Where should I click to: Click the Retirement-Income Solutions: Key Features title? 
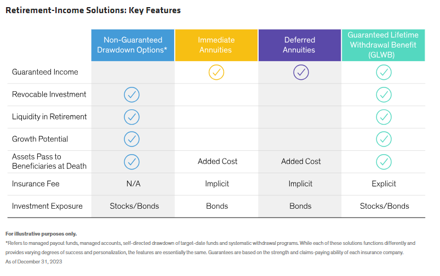[x=93, y=10]
